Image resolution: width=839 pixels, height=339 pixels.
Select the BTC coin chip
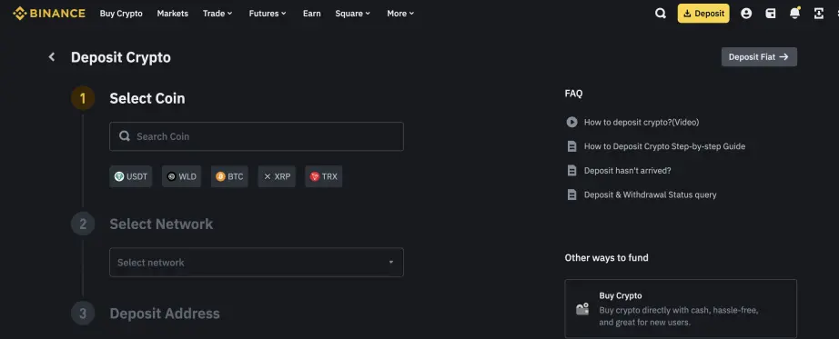pos(229,176)
